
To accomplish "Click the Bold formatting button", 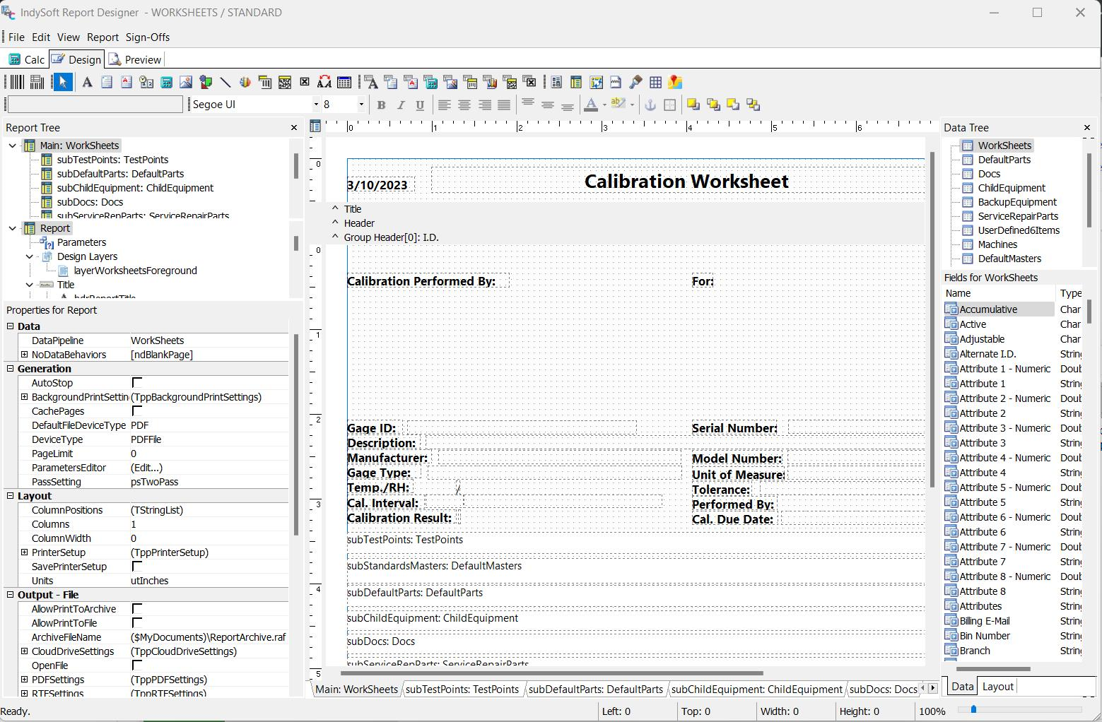I will [381, 105].
